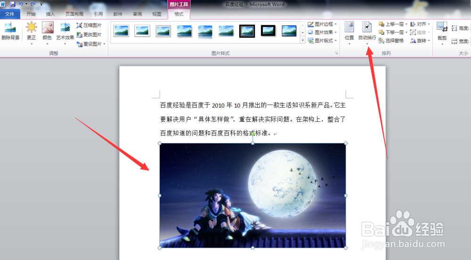The height and width of the screenshot is (260, 471).
Task: Expand the 下移一层 dropdown arrow
Action: (x=406, y=32)
